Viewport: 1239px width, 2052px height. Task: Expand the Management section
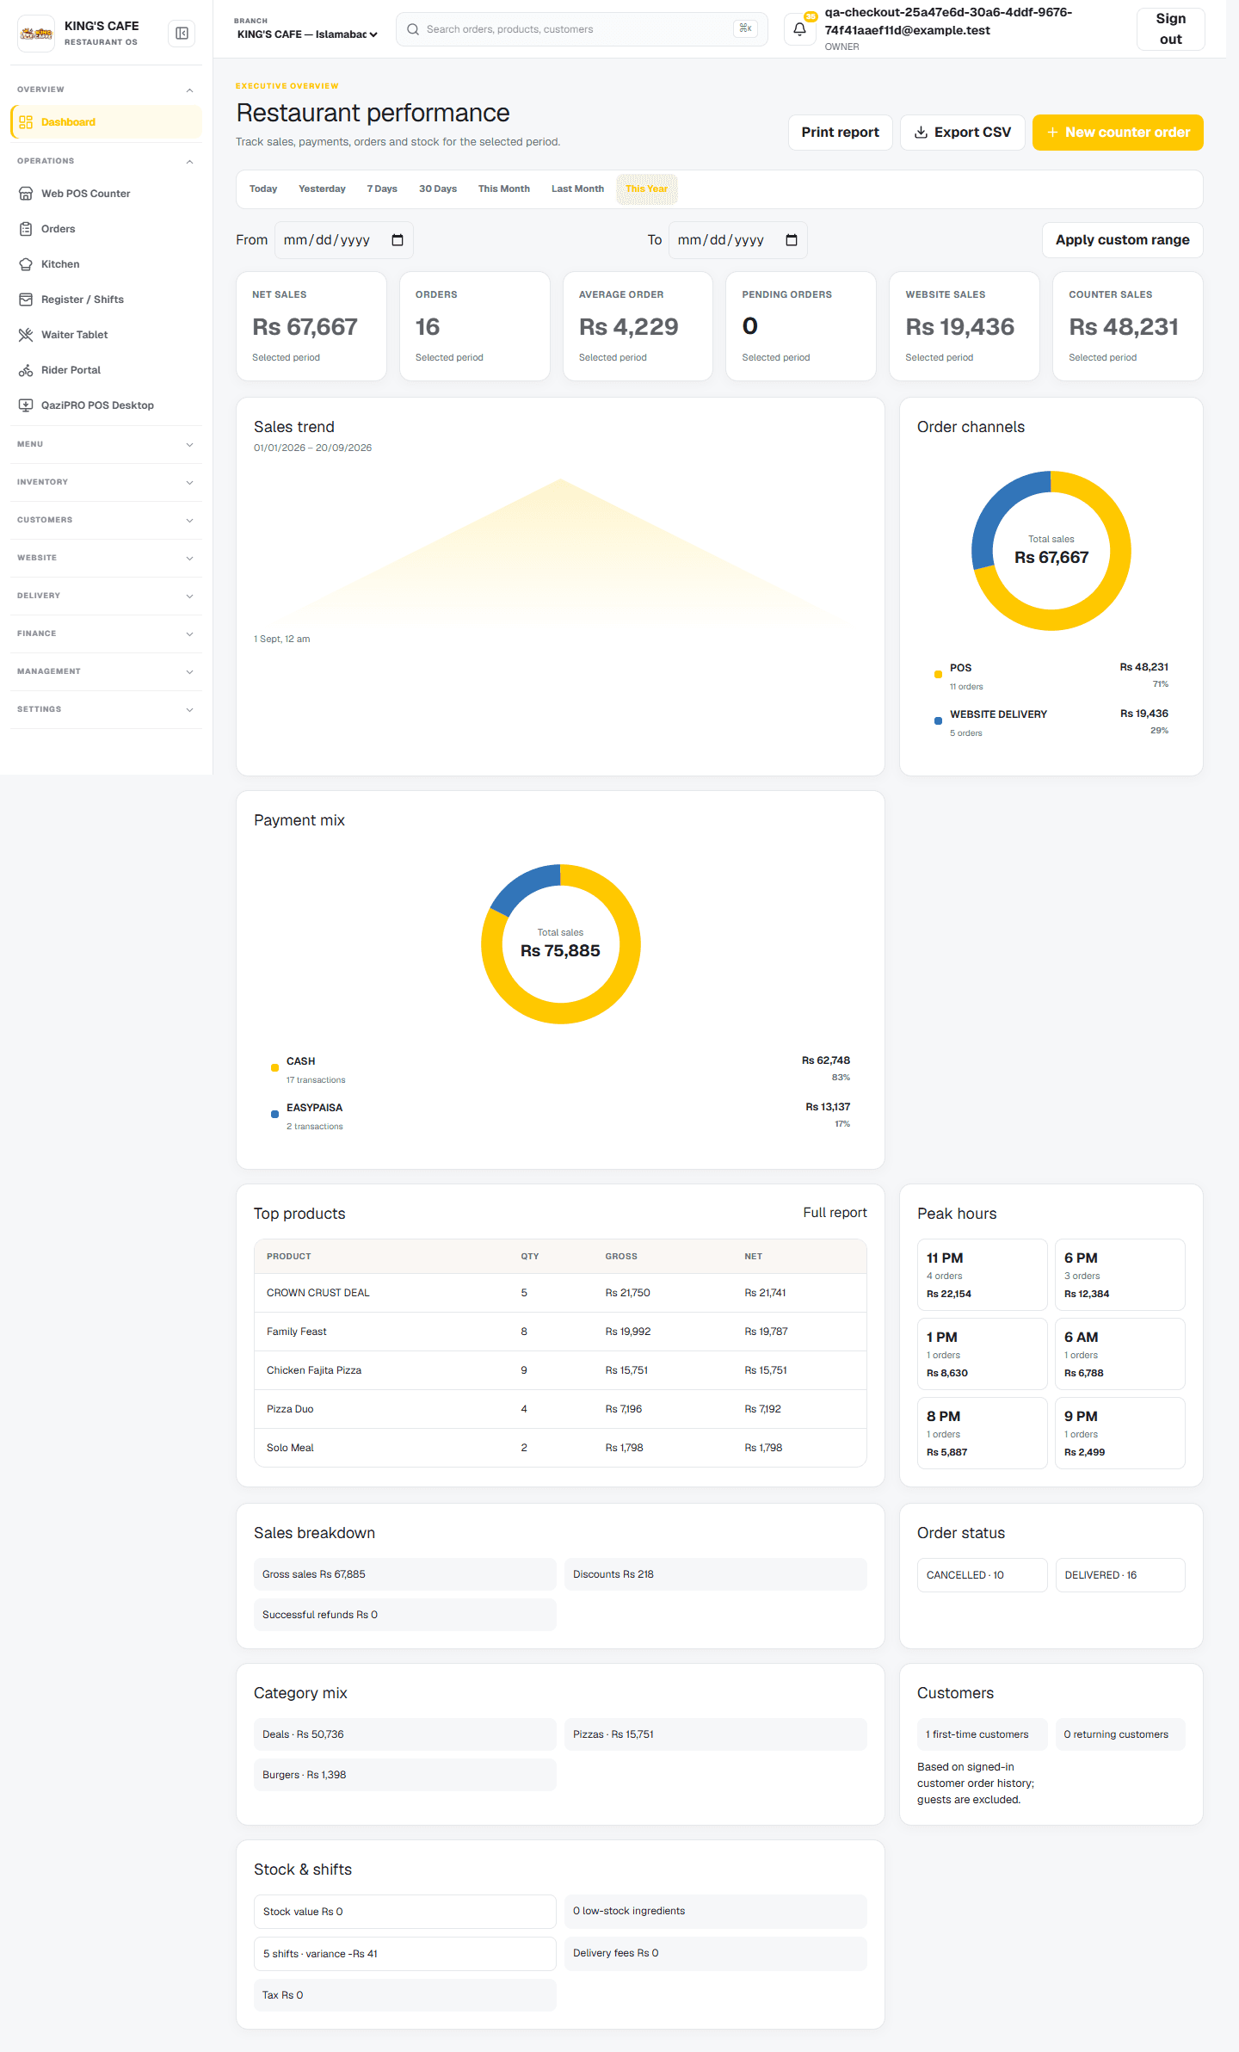point(106,671)
